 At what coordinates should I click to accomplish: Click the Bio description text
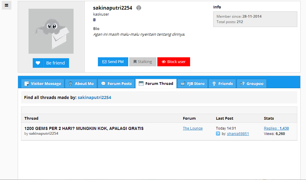click(x=139, y=34)
